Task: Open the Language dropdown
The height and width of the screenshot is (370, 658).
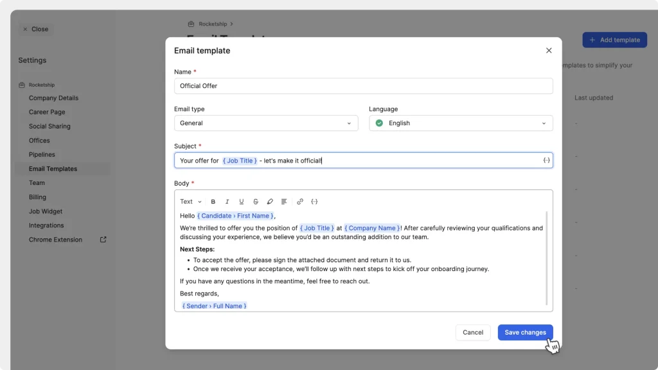Action: [460, 123]
